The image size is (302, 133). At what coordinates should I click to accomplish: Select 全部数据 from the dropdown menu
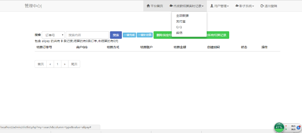point(189,16)
